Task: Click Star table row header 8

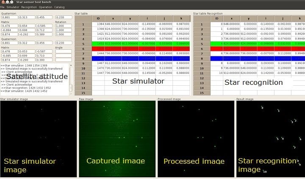Action: coord(83,59)
